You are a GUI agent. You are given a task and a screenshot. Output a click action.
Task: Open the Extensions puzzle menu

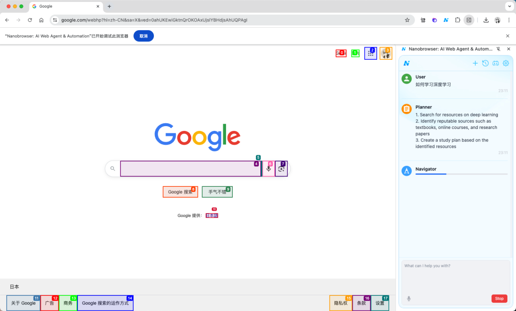click(457, 20)
